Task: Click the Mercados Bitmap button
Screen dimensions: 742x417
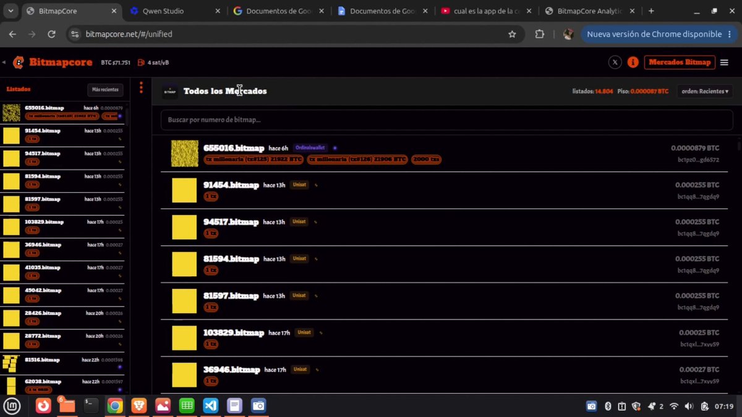Action: point(680,62)
